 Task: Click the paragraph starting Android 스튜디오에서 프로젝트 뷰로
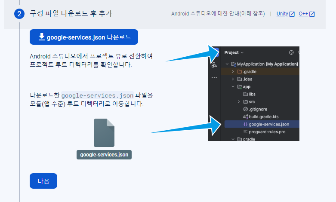coord(91,60)
